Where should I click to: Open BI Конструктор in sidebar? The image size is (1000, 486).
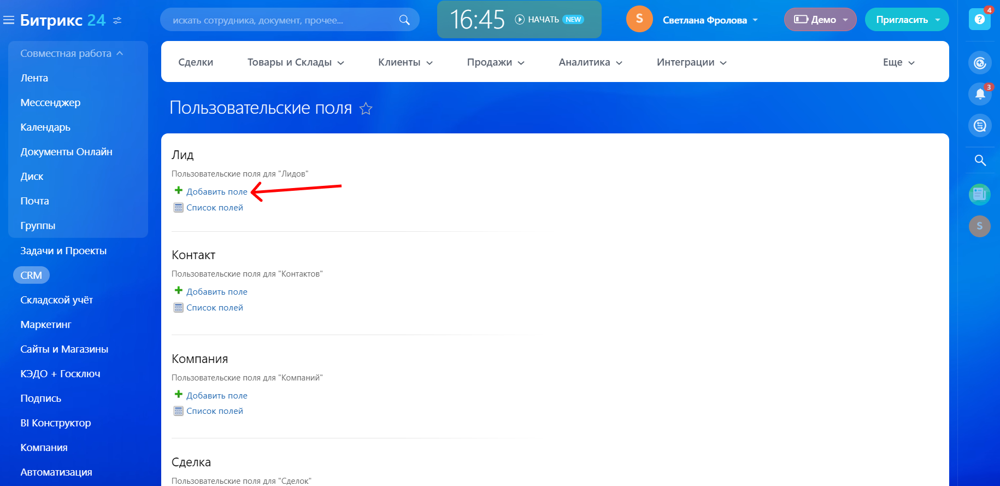click(x=56, y=423)
